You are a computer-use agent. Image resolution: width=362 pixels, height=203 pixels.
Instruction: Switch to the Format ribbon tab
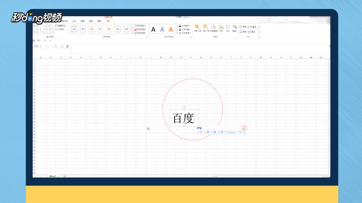point(108,21)
